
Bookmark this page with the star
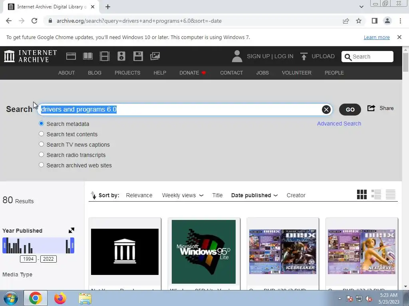[x=359, y=21]
